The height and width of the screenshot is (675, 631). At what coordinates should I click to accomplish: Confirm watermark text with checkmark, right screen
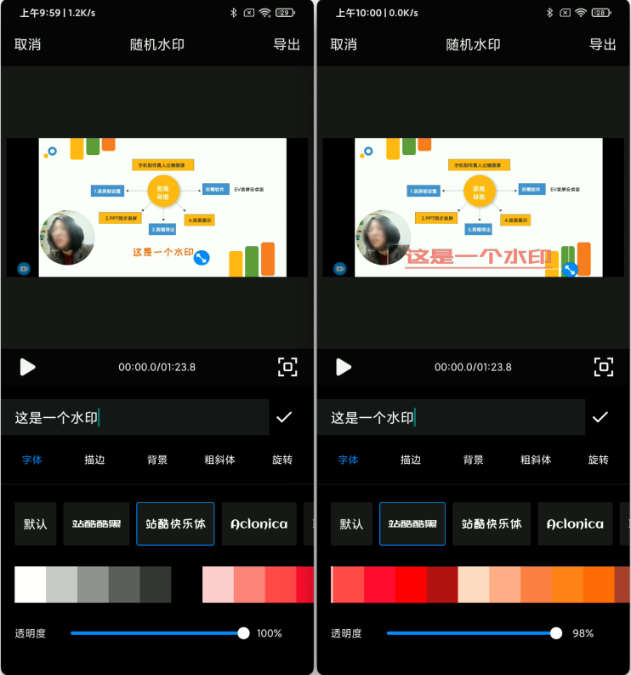tap(600, 417)
